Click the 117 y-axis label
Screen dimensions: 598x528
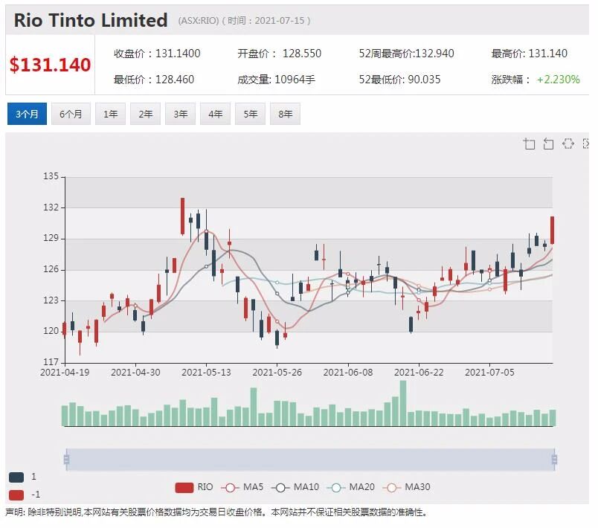[51, 361]
